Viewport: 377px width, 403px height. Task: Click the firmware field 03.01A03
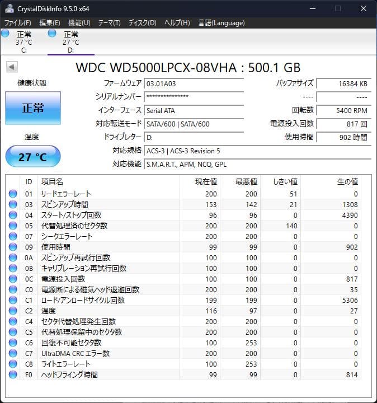194,84
